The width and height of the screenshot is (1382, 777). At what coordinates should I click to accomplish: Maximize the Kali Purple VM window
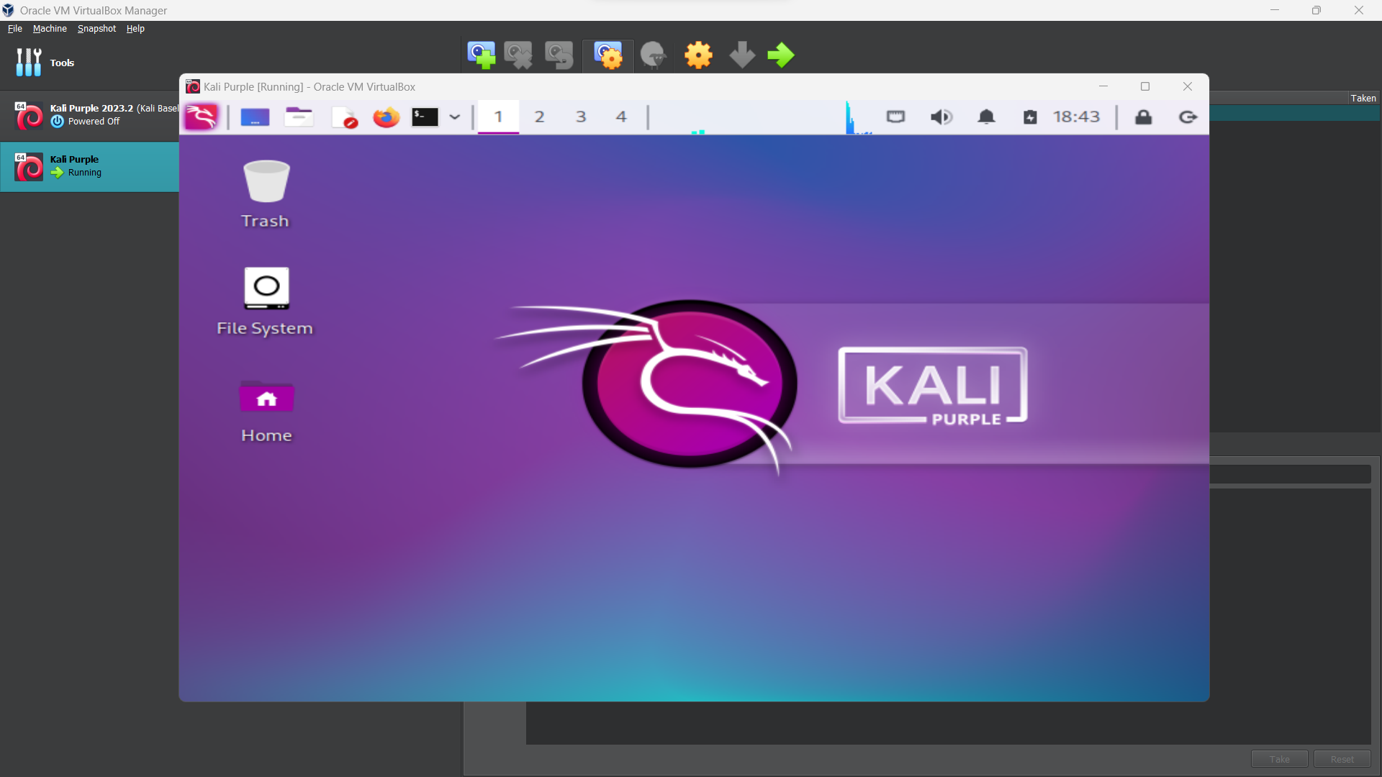[1145, 86]
